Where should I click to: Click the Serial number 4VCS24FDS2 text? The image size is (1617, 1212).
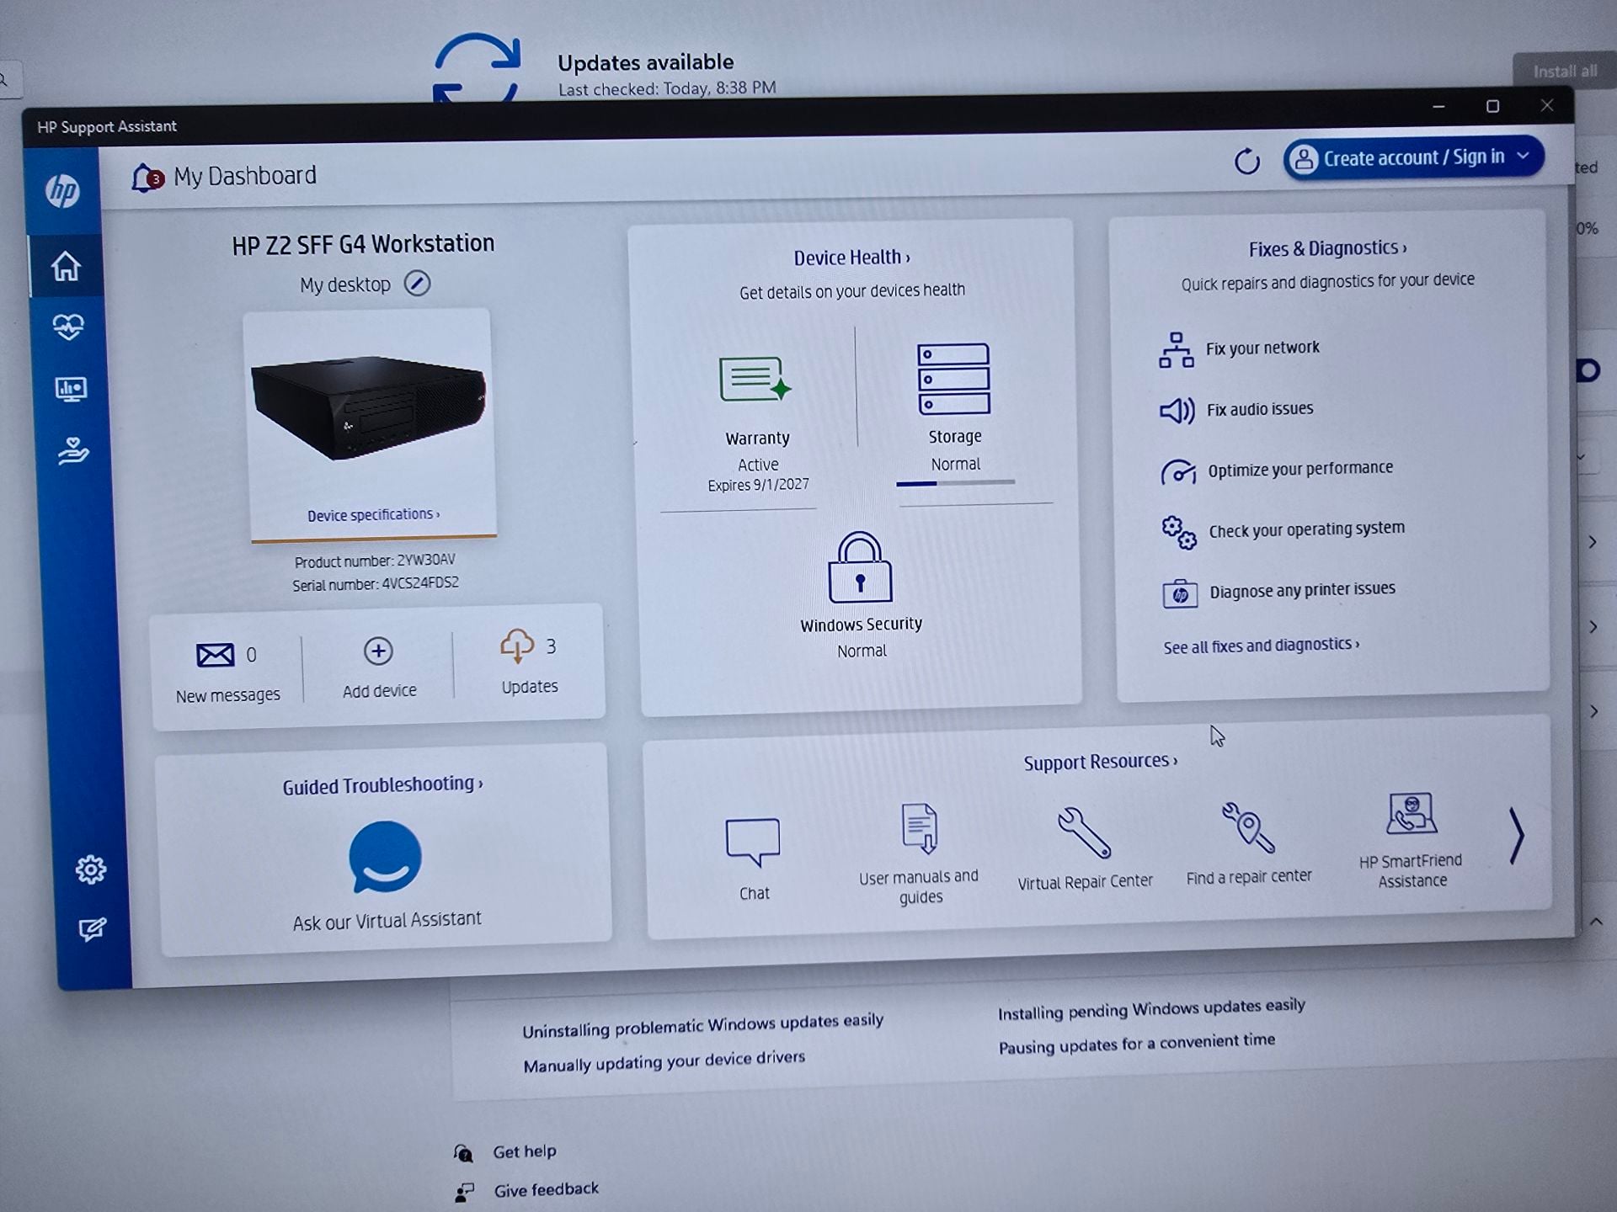click(376, 583)
